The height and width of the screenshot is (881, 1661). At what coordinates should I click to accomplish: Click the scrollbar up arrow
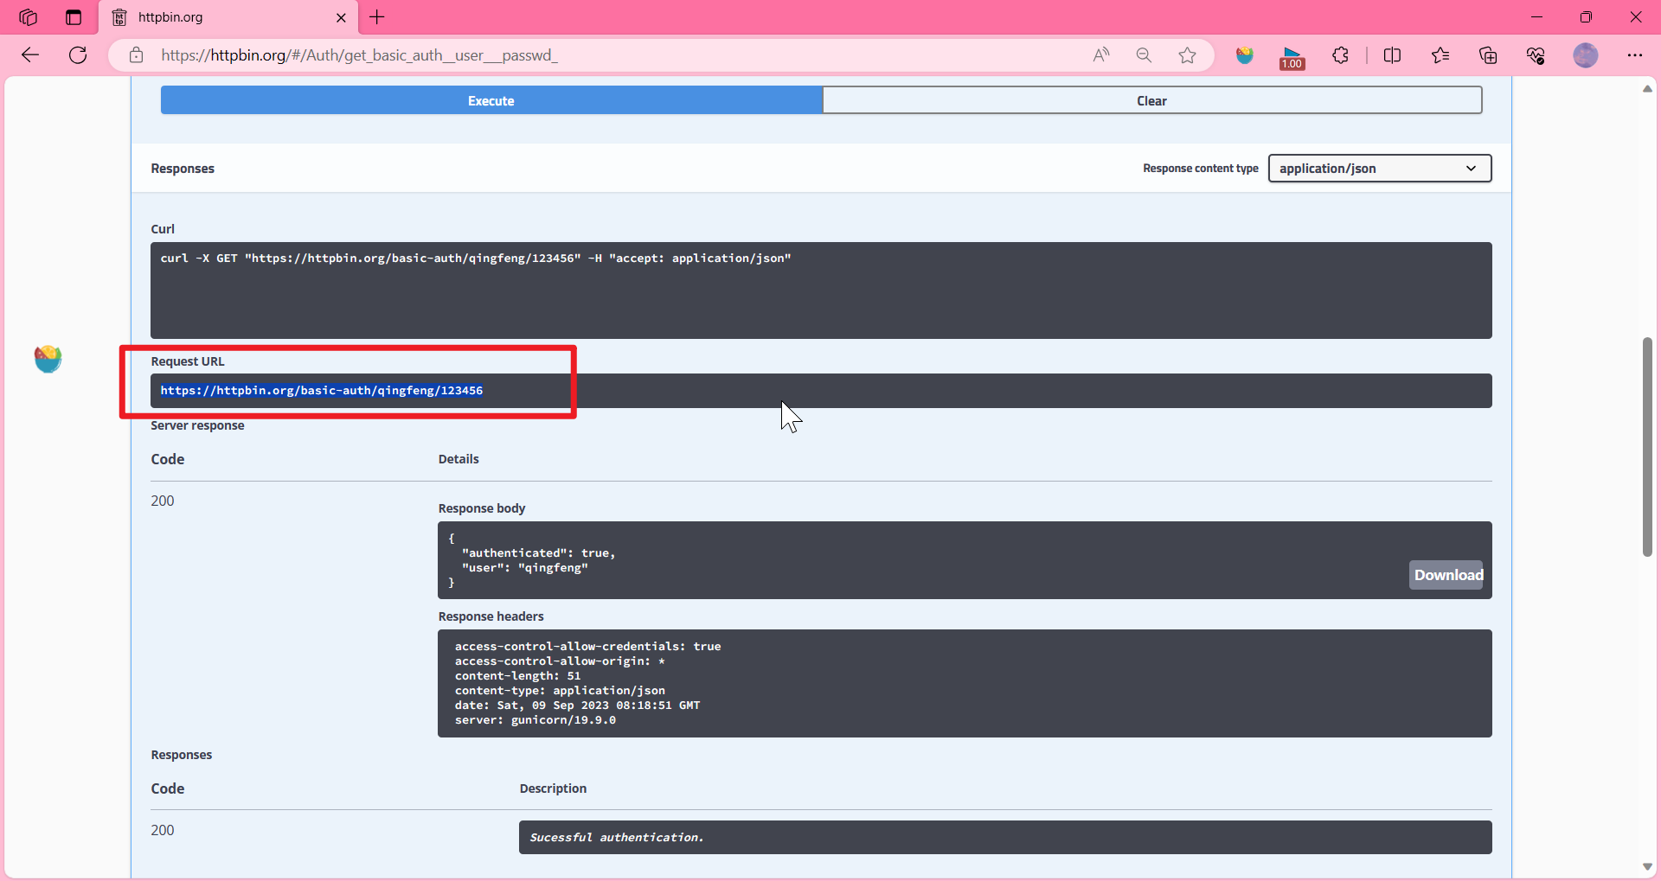pos(1647,89)
